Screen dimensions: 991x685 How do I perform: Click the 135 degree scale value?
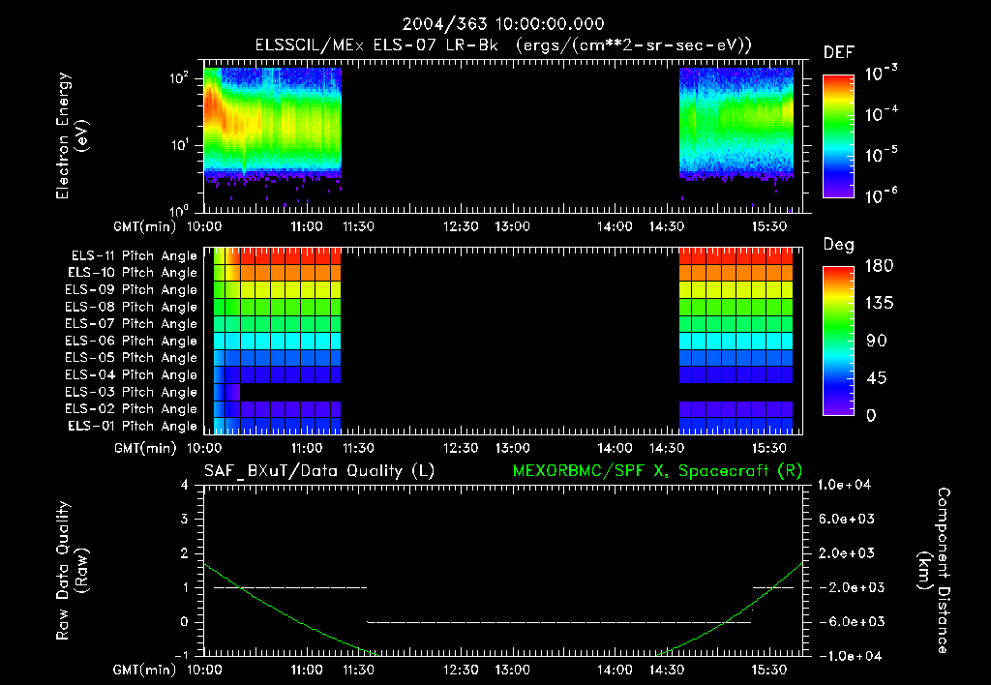(879, 303)
